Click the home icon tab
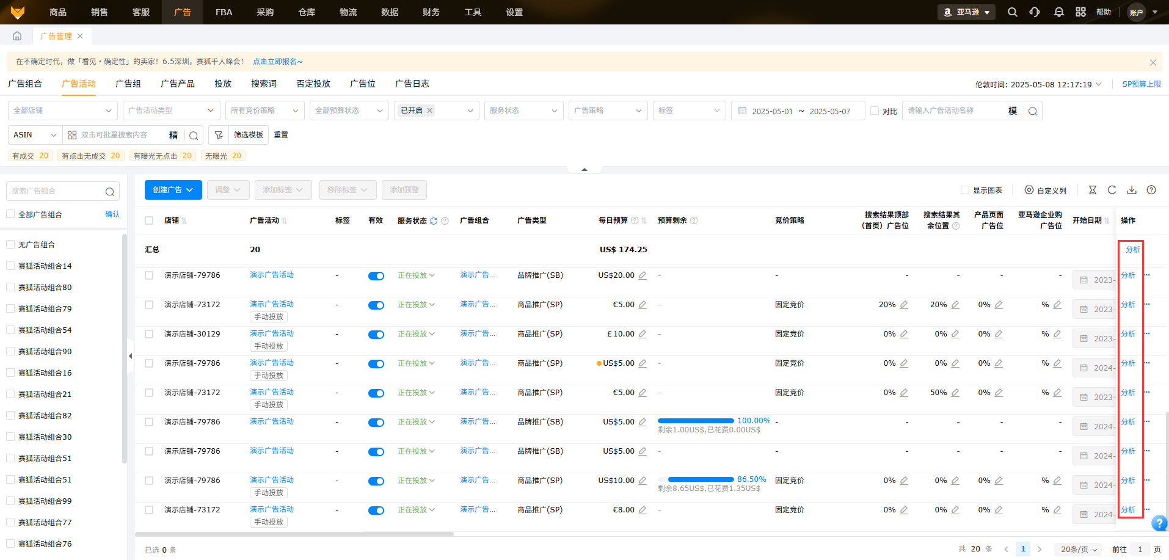The width and height of the screenshot is (1169, 560). (17, 36)
